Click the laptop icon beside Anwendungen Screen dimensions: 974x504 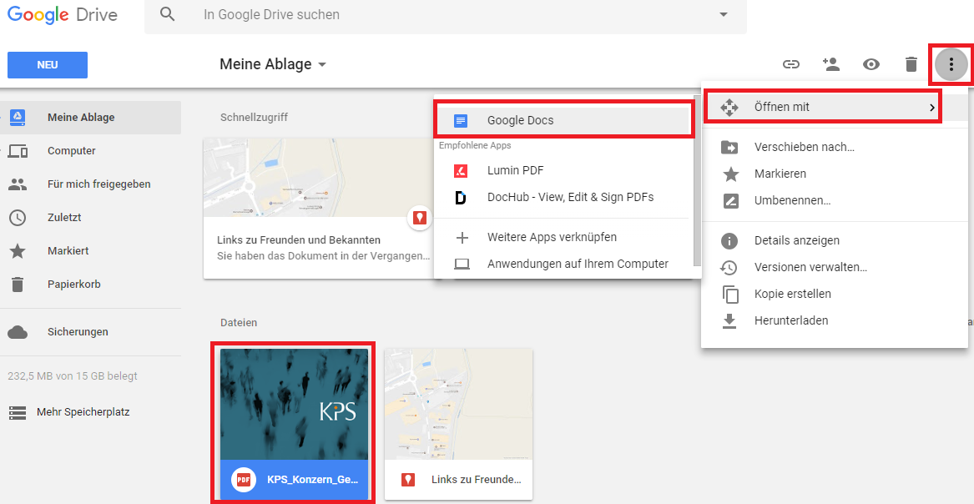click(462, 265)
